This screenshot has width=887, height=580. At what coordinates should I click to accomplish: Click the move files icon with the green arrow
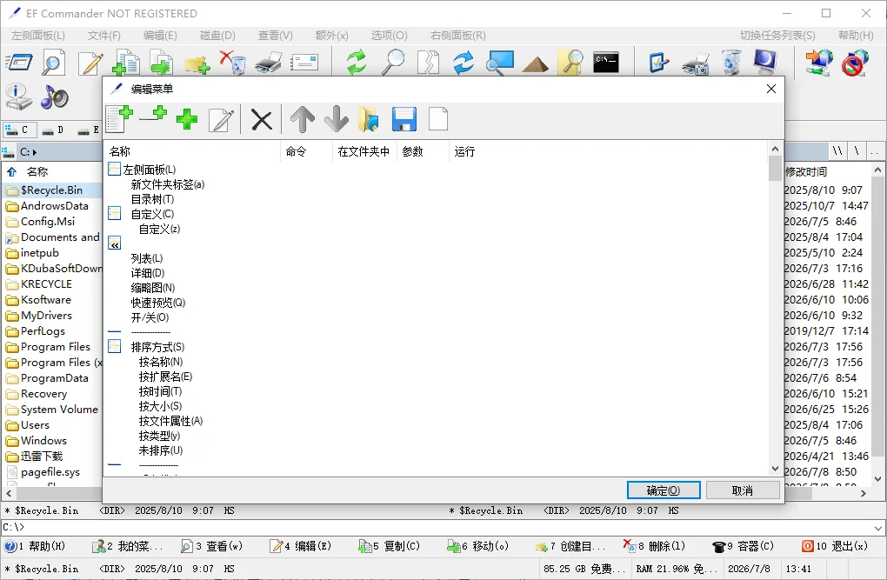click(x=161, y=63)
